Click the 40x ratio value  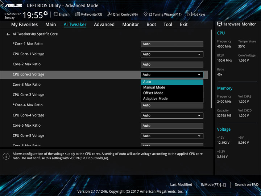click(220, 74)
